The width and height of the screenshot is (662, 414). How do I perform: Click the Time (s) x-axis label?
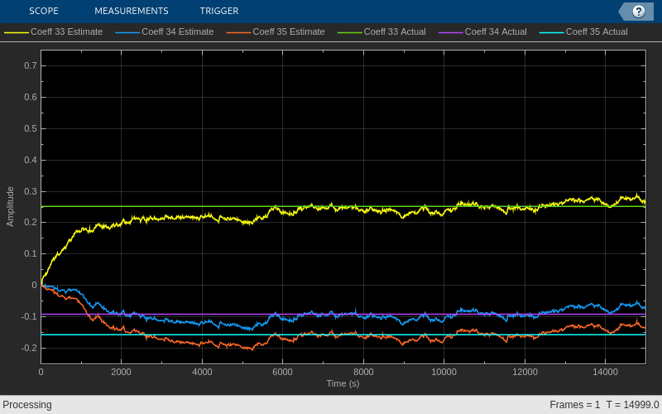[x=343, y=383]
